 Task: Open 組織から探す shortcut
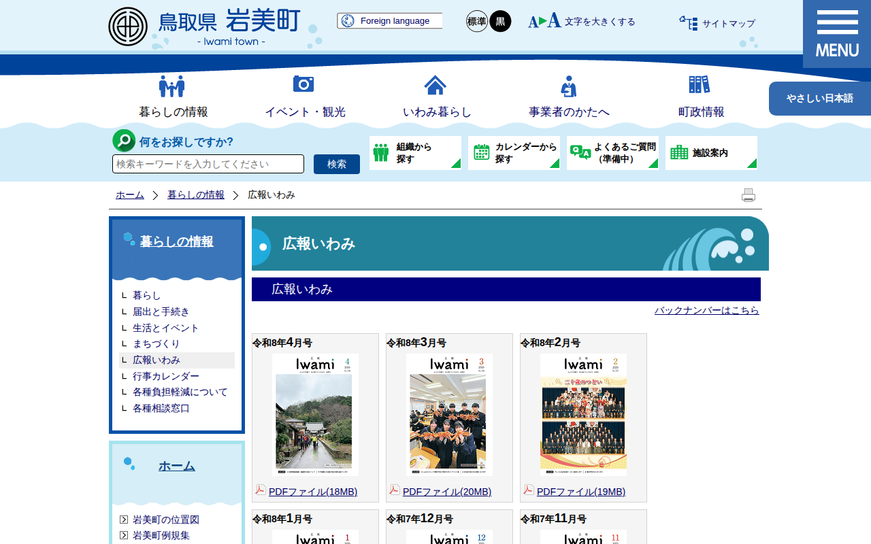click(x=415, y=153)
